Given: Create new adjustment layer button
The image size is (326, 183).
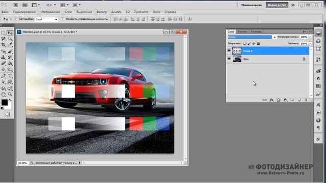Looking at the screenshot, I should pyautogui.click(x=285, y=100).
